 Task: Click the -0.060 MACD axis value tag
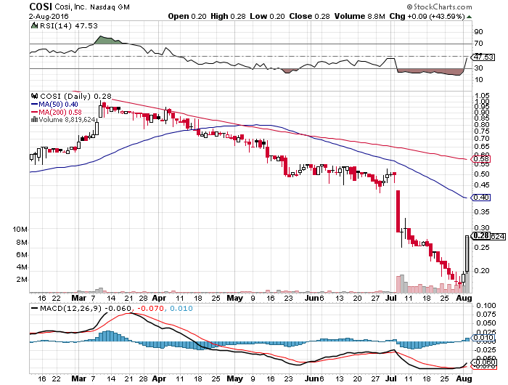pos(484,362)
